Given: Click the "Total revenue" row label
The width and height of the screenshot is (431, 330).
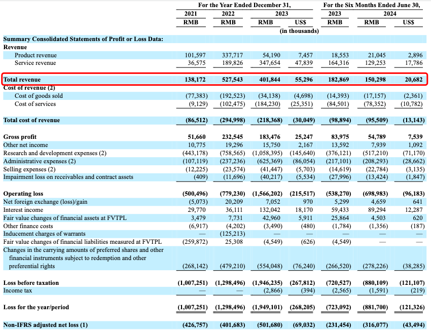Looking at the screenshot, I should (22, 80).
